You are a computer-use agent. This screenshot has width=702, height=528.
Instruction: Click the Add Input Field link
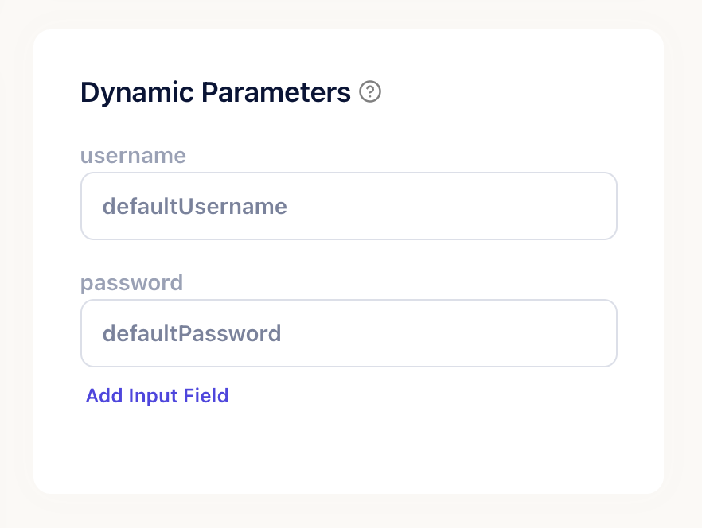click(157, 395)
